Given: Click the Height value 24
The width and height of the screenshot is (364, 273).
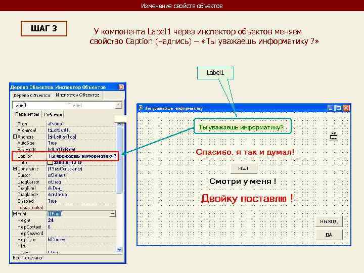Looking at the screenshot, I should pos(51,220).
